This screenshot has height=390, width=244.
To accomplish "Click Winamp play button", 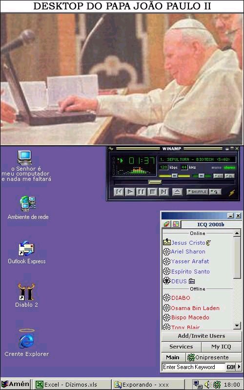I will point(130,192).
